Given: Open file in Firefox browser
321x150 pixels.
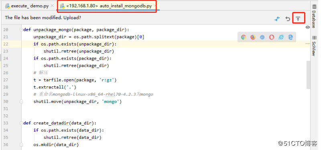Looking at the screenshot, I should (253, 37).
